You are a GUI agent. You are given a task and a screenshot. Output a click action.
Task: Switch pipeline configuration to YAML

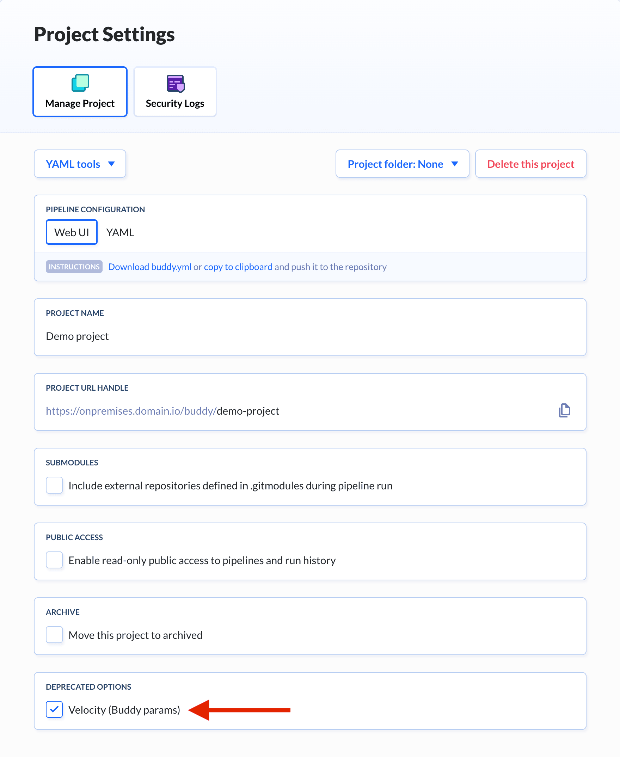click(120, 232)
